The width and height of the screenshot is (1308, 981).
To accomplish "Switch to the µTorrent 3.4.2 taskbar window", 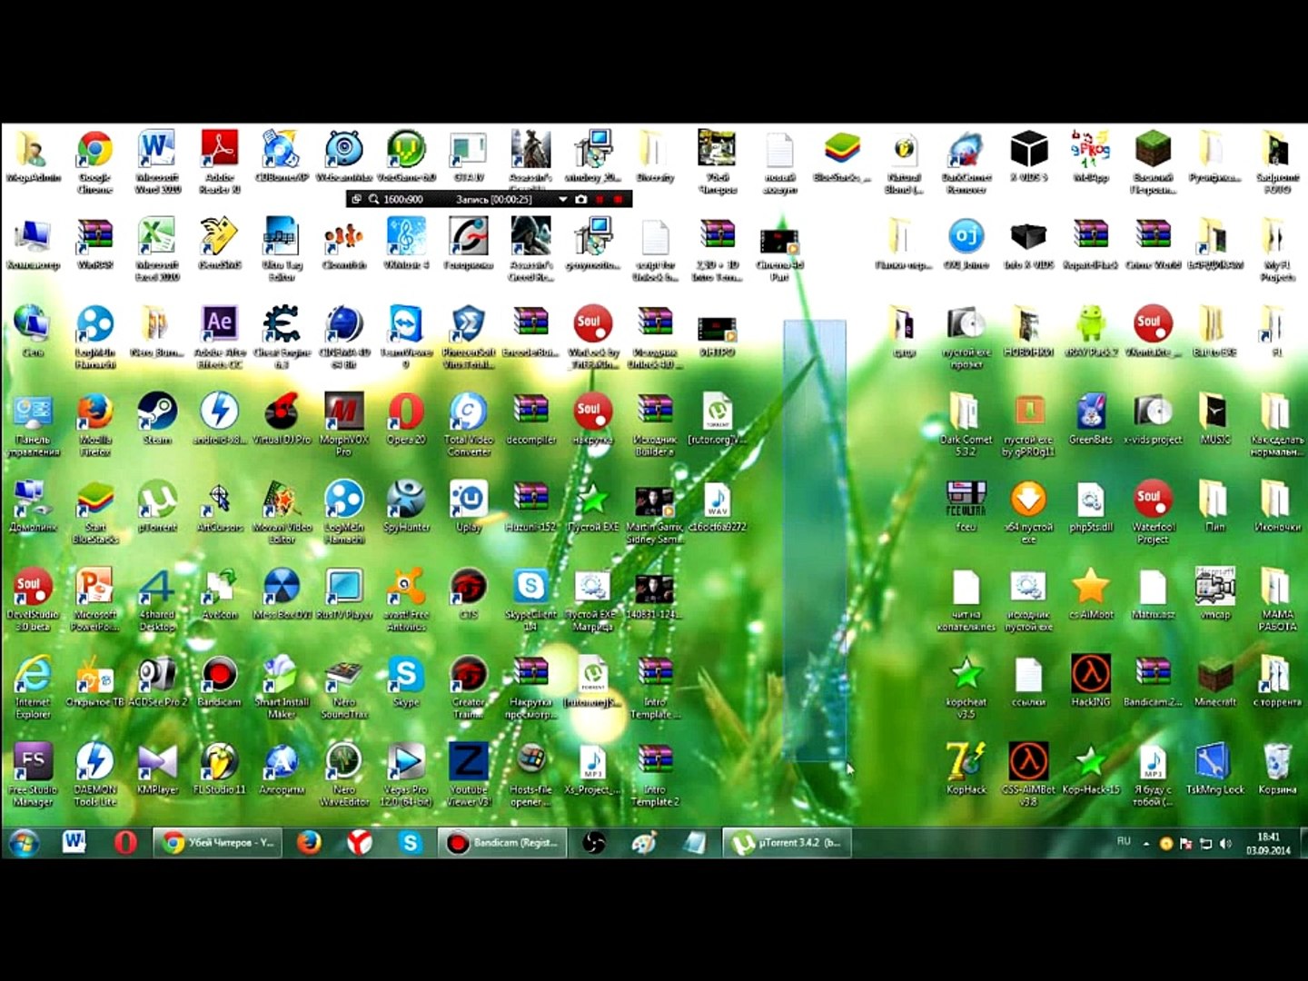I will pyautogui.click(x=788, y=843).
